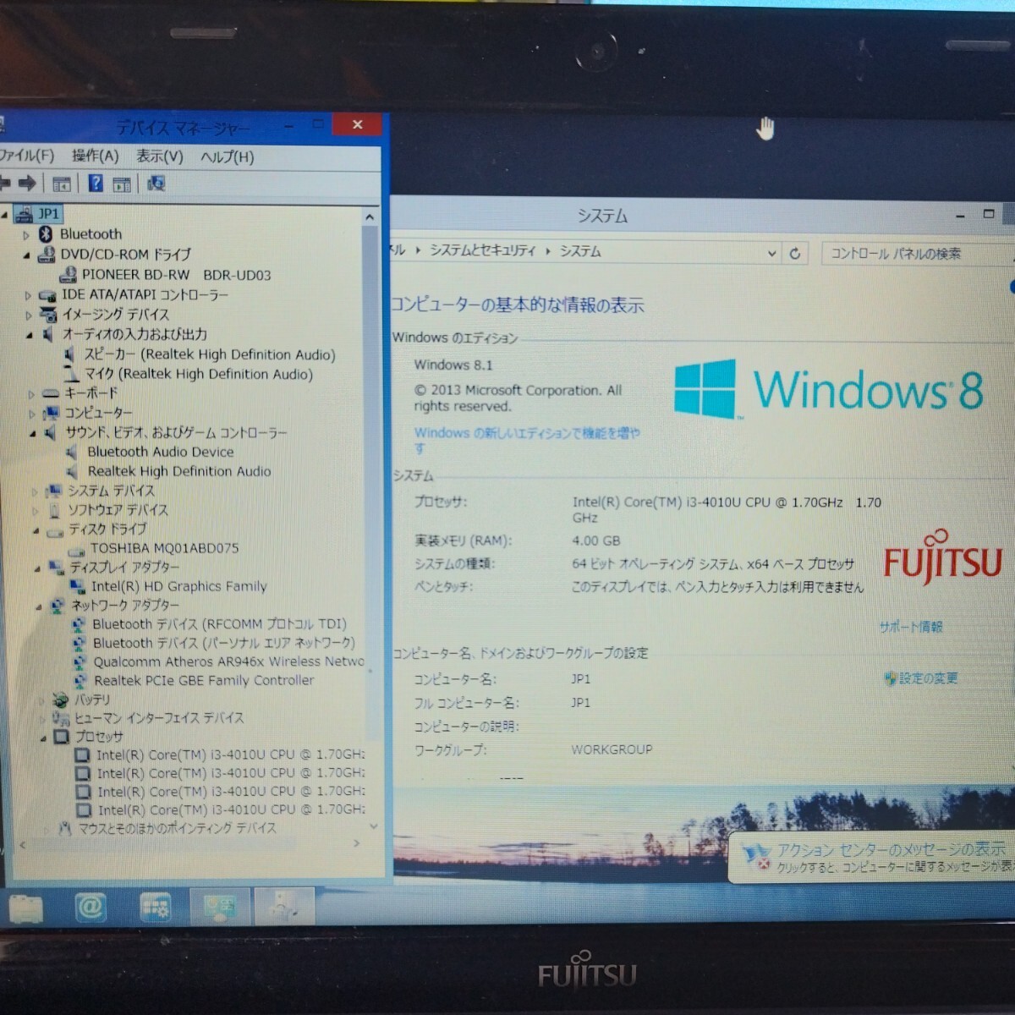Image resolution: width=1015 pixels, height=1015 pixels.
Task: Select the キーボード keyboard category icon
Action: [x=51, y=393]
